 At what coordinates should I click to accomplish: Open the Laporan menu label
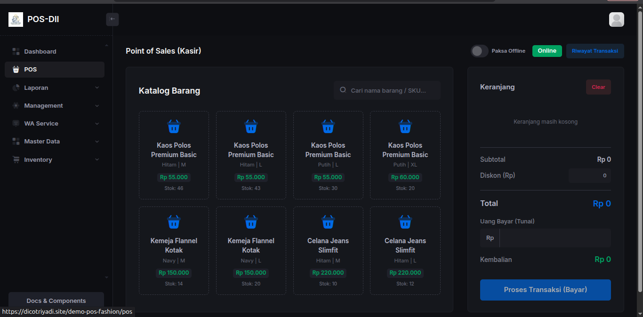[x=36, y=88]
